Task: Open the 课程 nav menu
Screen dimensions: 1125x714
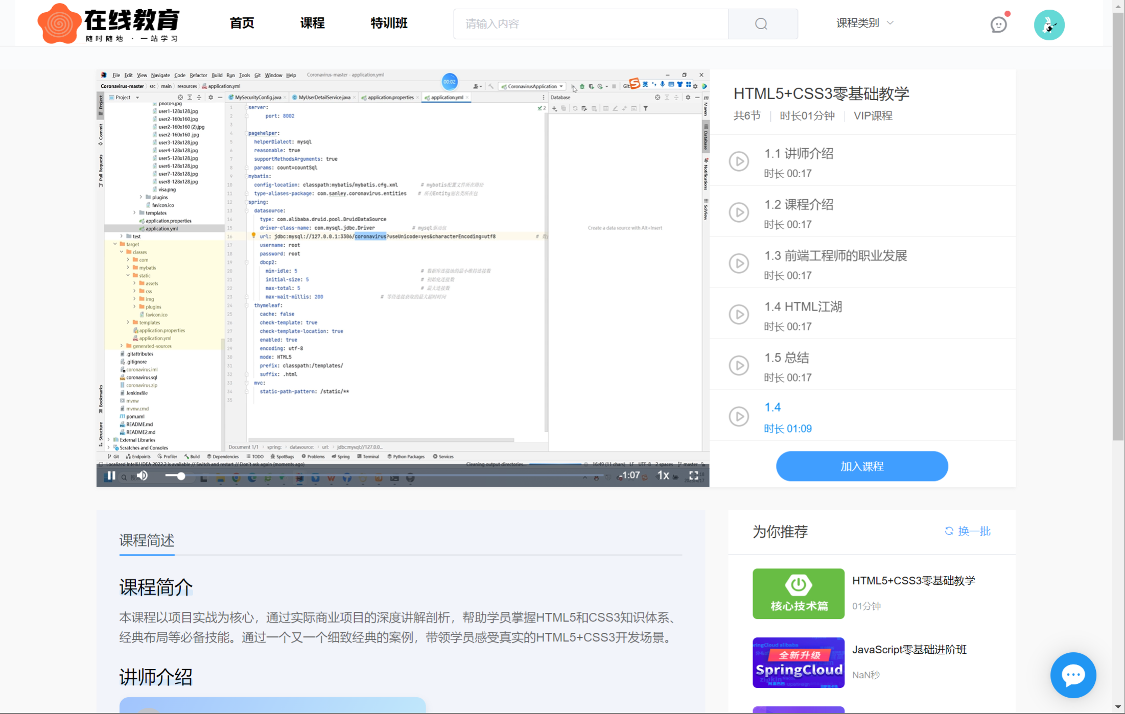Action: click(x=312, y=23)
